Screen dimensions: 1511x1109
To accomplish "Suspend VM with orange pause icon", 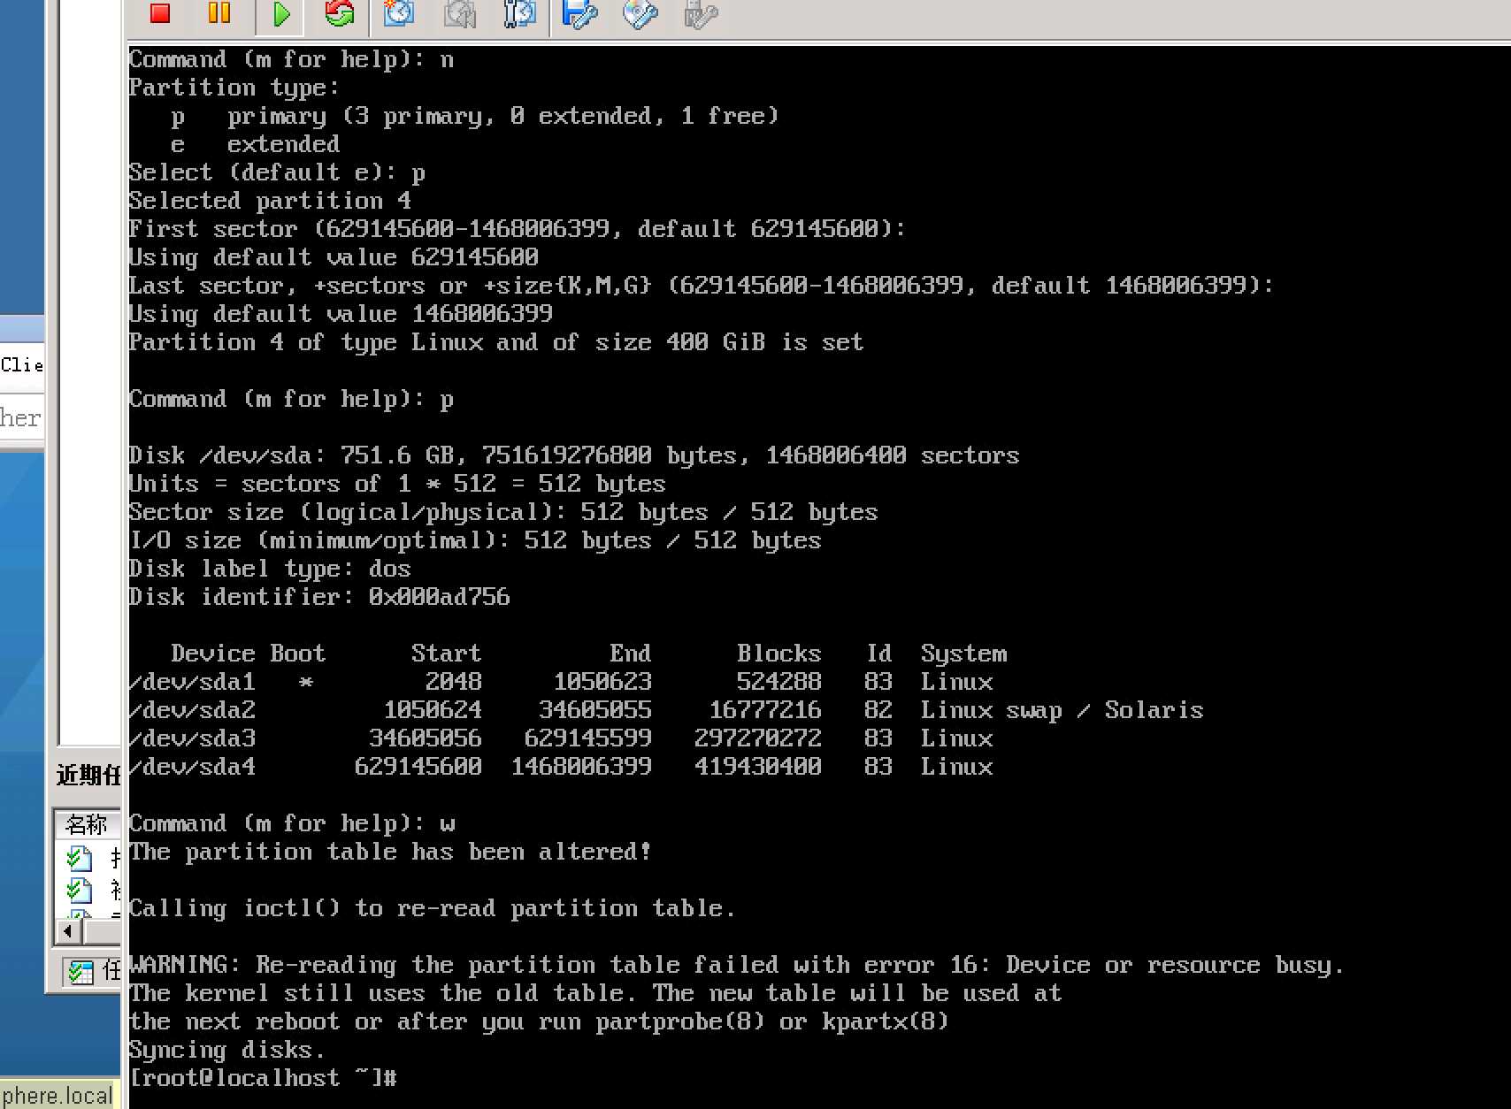I will (x=219, y=13).
